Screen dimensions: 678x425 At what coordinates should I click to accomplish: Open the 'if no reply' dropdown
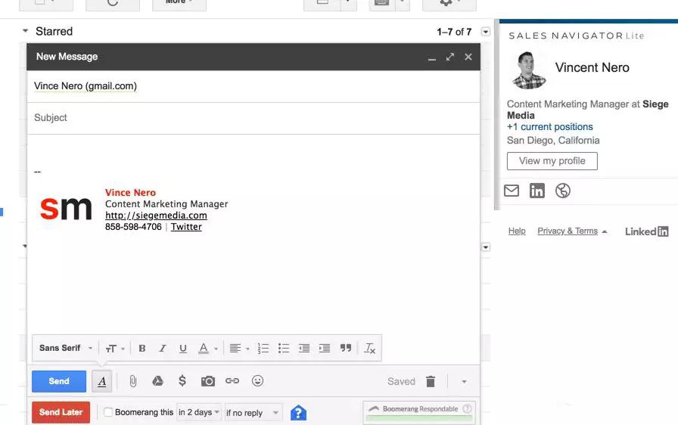pos(253,413)
